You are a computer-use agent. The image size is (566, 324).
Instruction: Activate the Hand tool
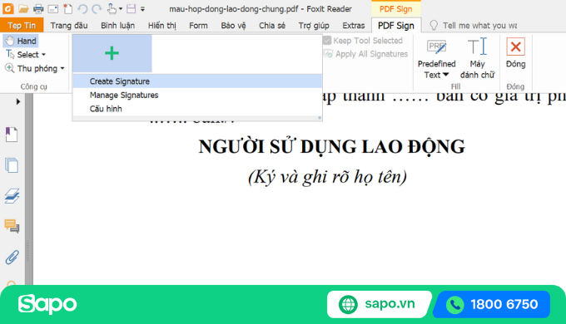pos(21,41)
